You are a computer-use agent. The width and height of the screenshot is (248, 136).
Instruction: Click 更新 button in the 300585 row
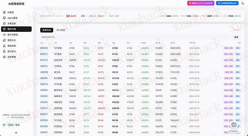(238, 96)
